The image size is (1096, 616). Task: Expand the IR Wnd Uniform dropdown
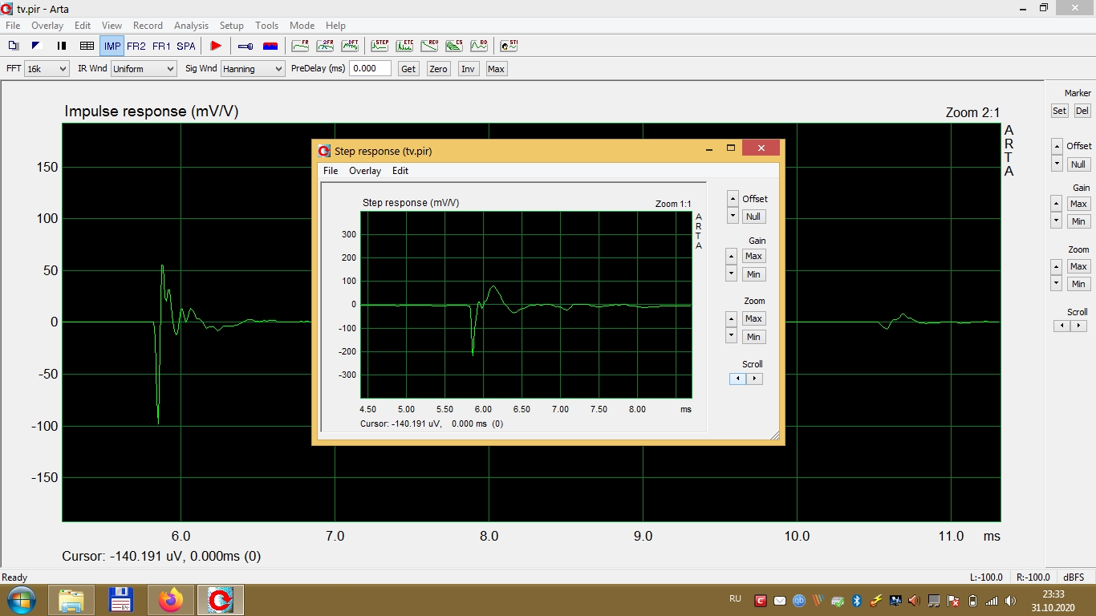pos(143,69)
